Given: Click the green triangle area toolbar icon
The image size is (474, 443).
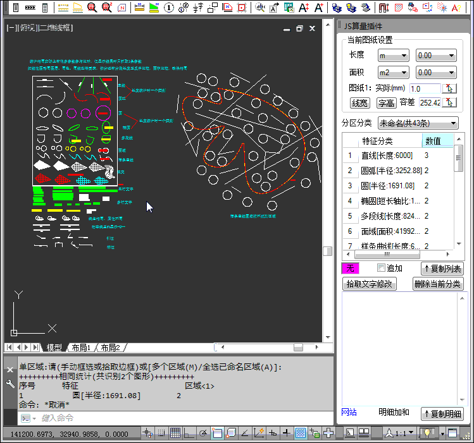Looking at the screenshot, I should point(153,8).
